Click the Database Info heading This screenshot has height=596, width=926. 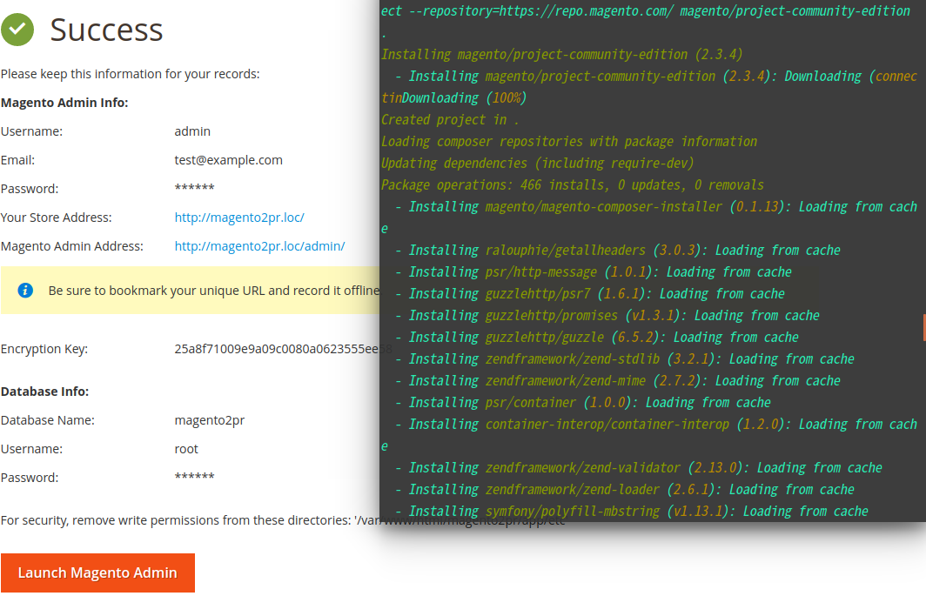(x=45, y=392)
